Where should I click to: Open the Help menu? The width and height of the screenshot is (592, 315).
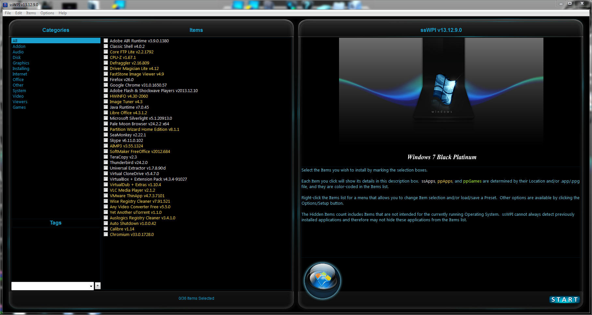tap(63, 13)
